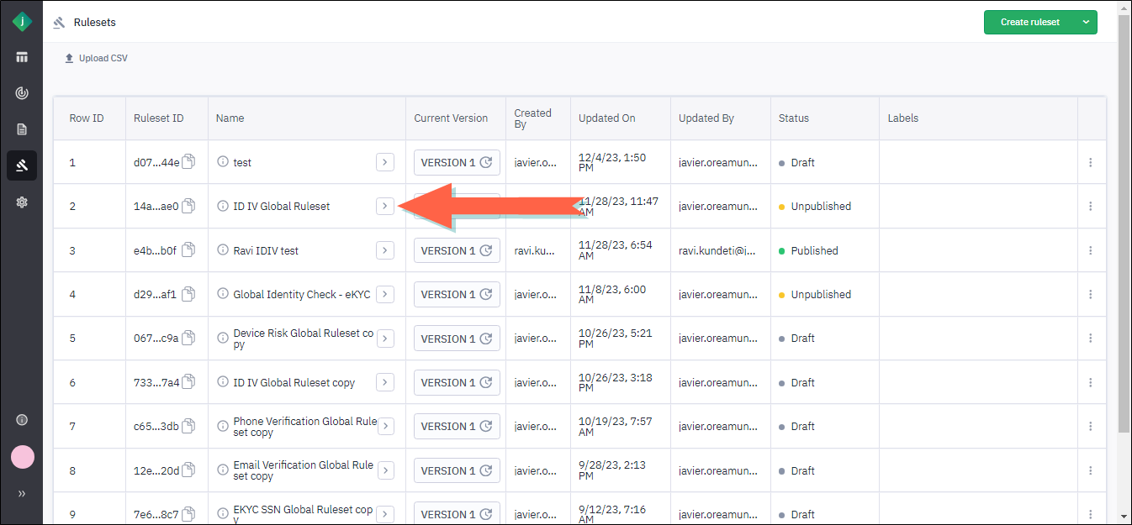The image size is (1132, 525).
Task: Expand the ID IV Global Ruleset row arrow
Action: coord(385,206)
